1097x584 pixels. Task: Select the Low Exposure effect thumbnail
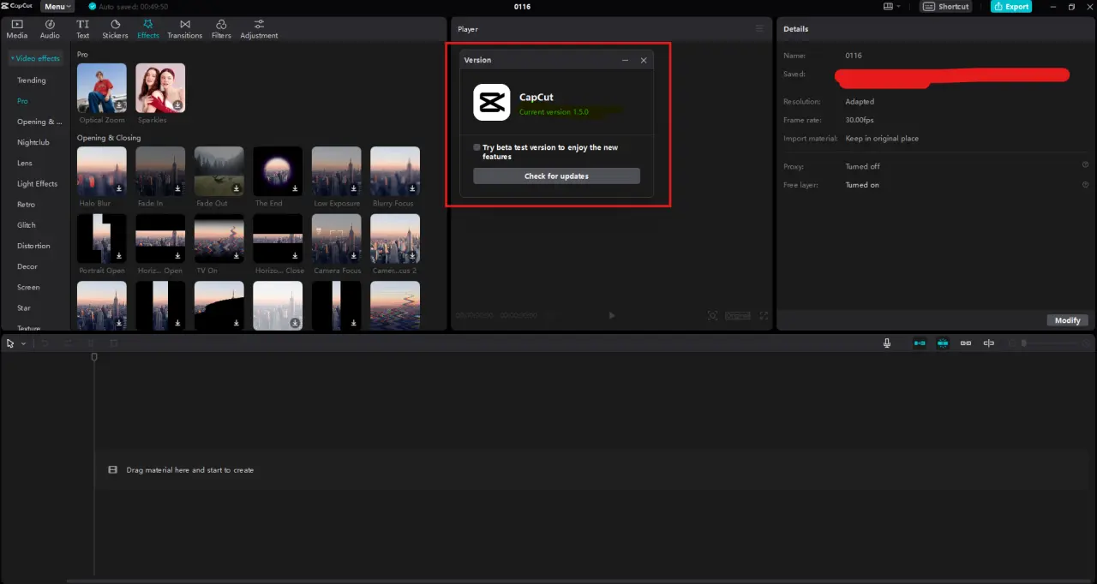(x=336, y=171)
